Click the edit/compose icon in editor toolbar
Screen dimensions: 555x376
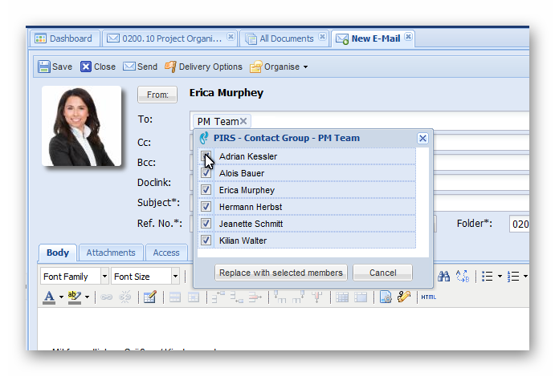(x=149, y=297)
